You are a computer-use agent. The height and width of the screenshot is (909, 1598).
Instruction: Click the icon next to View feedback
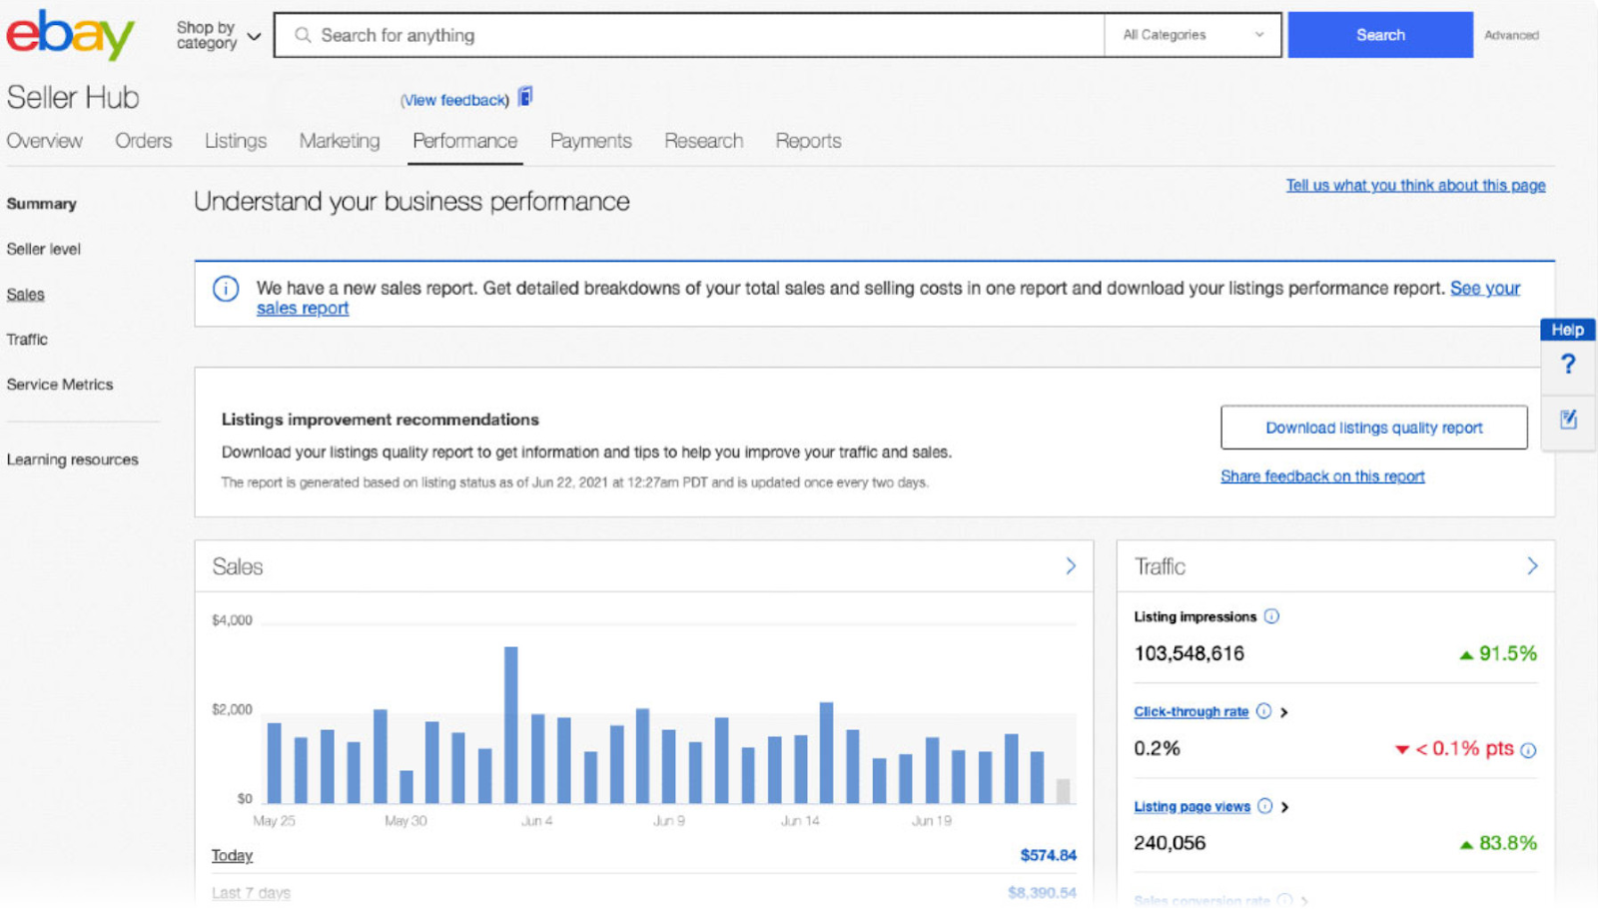tap(524, 98)
